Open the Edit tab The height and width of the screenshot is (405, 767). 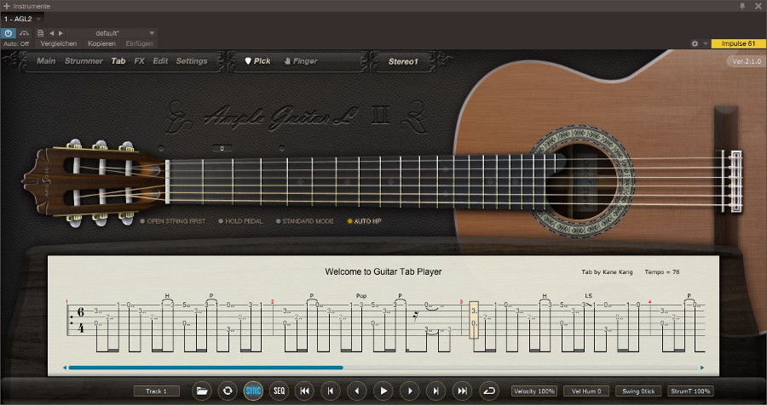(160, 61)
